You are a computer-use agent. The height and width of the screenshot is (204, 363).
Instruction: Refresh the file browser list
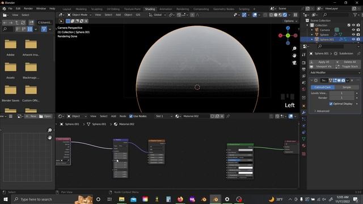[23, 23]
